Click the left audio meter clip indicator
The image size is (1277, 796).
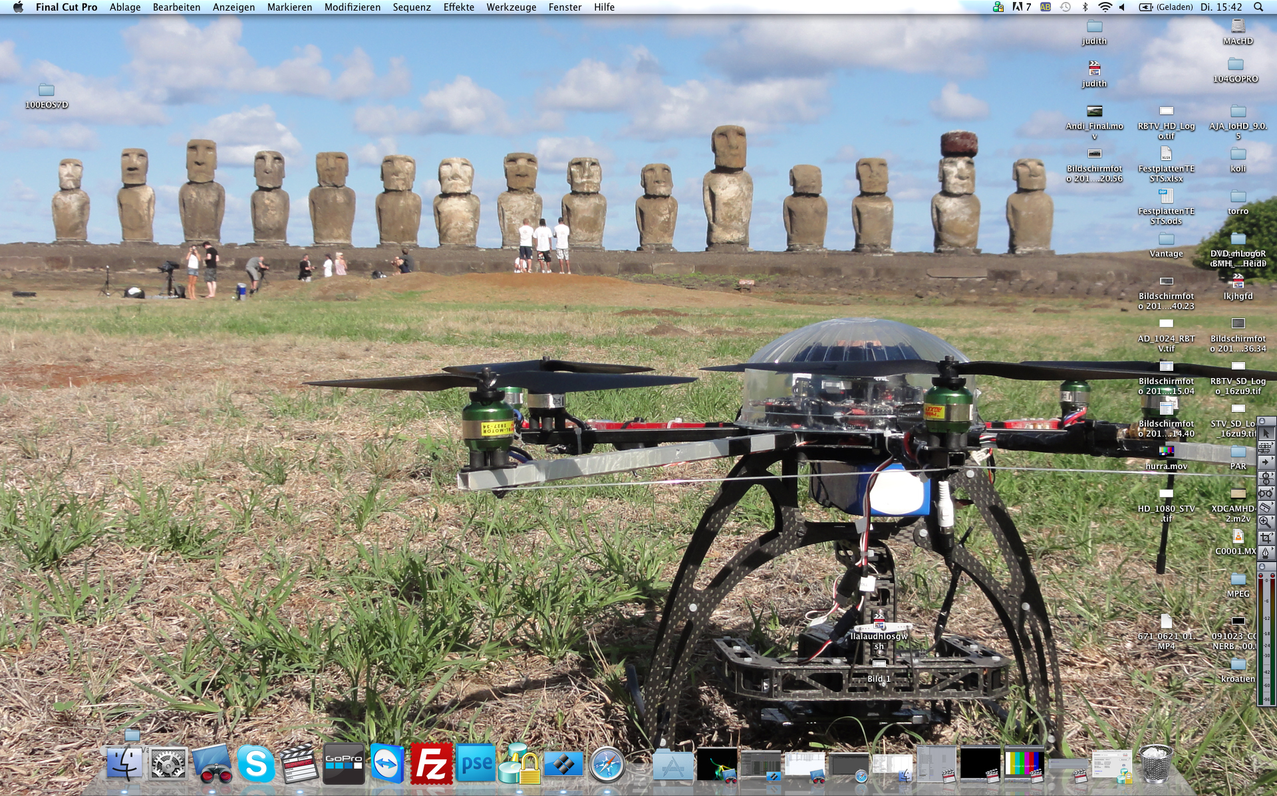[x=1261, y=577]
